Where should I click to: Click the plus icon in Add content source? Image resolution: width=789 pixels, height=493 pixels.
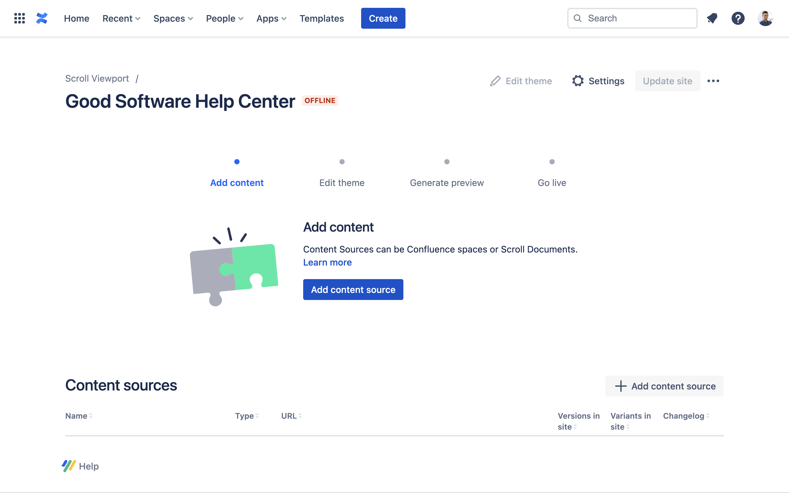pyautogui.click(x=621, y=386)
